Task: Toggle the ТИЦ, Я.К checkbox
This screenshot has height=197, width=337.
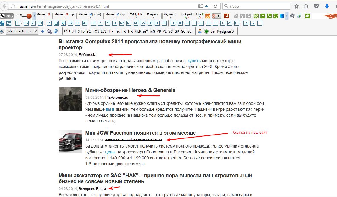Action: click(129, 16)
